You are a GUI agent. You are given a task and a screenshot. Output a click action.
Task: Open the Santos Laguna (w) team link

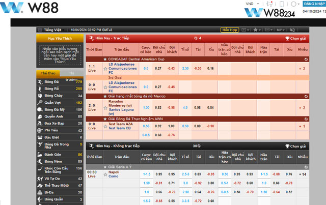(x=121, y=112)
